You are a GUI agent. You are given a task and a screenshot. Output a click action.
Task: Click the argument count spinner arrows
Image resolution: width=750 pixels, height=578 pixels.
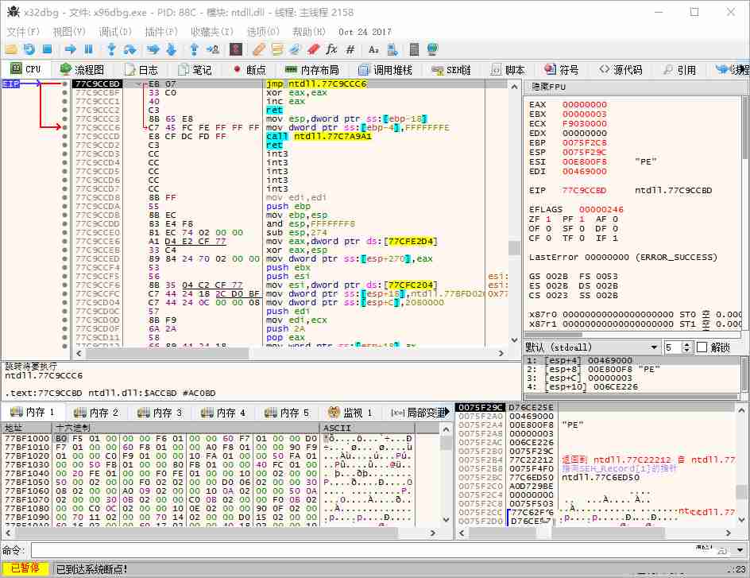tap(687, 347)
